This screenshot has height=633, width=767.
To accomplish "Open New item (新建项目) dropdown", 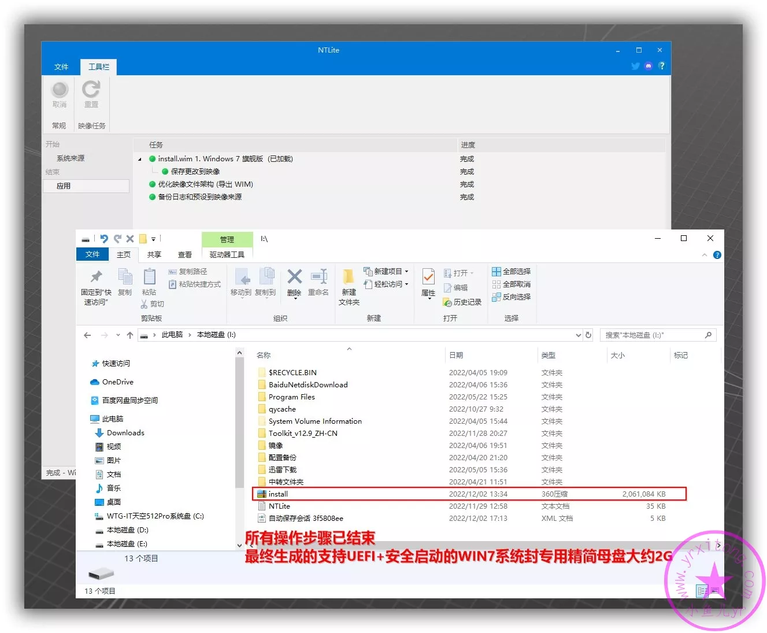I will pos(386,271).
